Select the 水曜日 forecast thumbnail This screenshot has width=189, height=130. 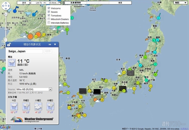coord(50,106)
